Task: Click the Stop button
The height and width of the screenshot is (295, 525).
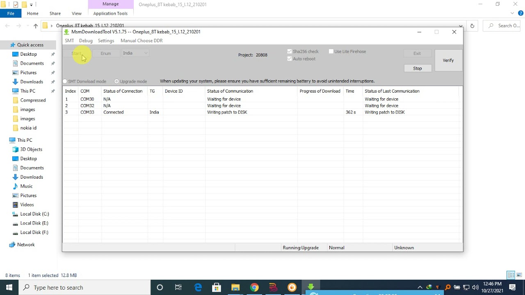Action: pos(418,68)
